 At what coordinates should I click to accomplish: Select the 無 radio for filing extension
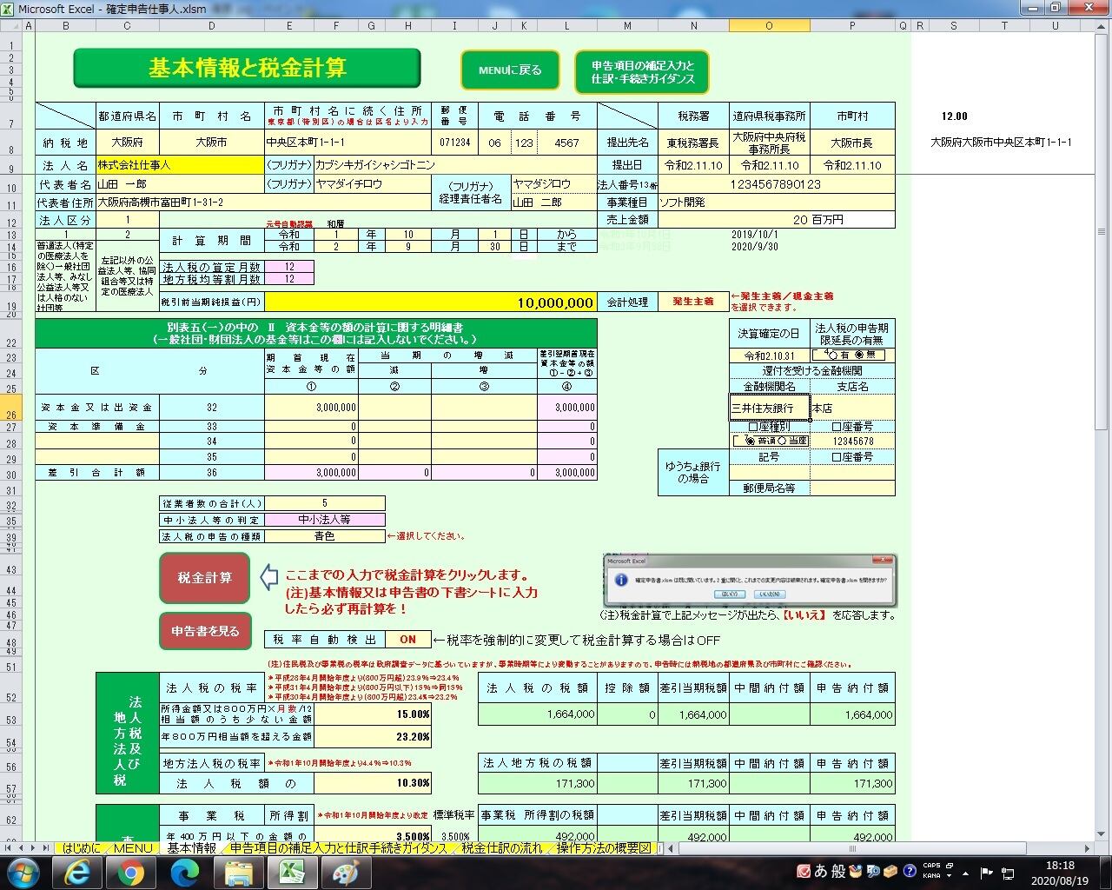(x=861, y=355)
